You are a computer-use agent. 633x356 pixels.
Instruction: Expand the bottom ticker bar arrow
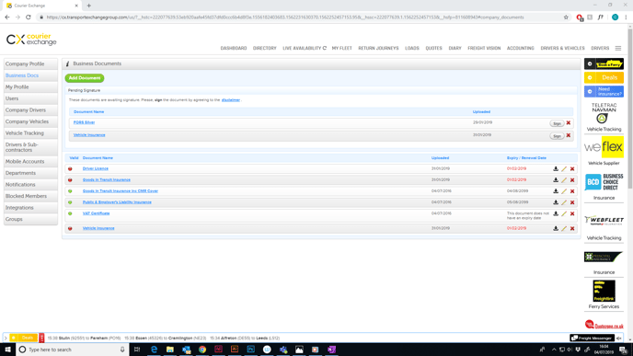pyautogui.click(x=6, y=338)
